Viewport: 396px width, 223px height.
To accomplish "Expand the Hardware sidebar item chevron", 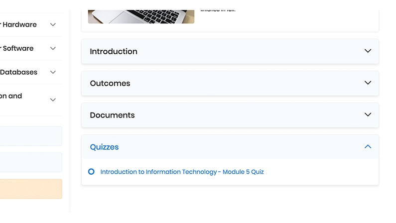I will pyautogui.click(x=53, y=25).
